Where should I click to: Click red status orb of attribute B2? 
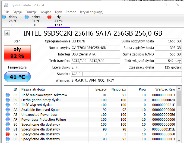click(x=8, y=134)
